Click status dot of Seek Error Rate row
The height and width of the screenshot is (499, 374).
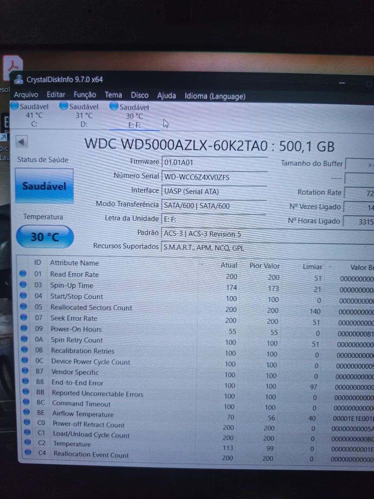(x=24, y=317)
